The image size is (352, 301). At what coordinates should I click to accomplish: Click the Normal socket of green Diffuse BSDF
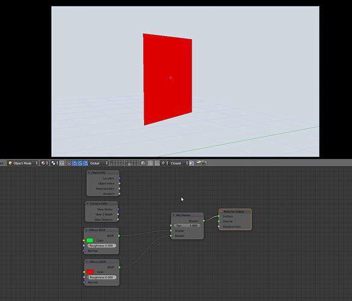[x=84, y=251]
